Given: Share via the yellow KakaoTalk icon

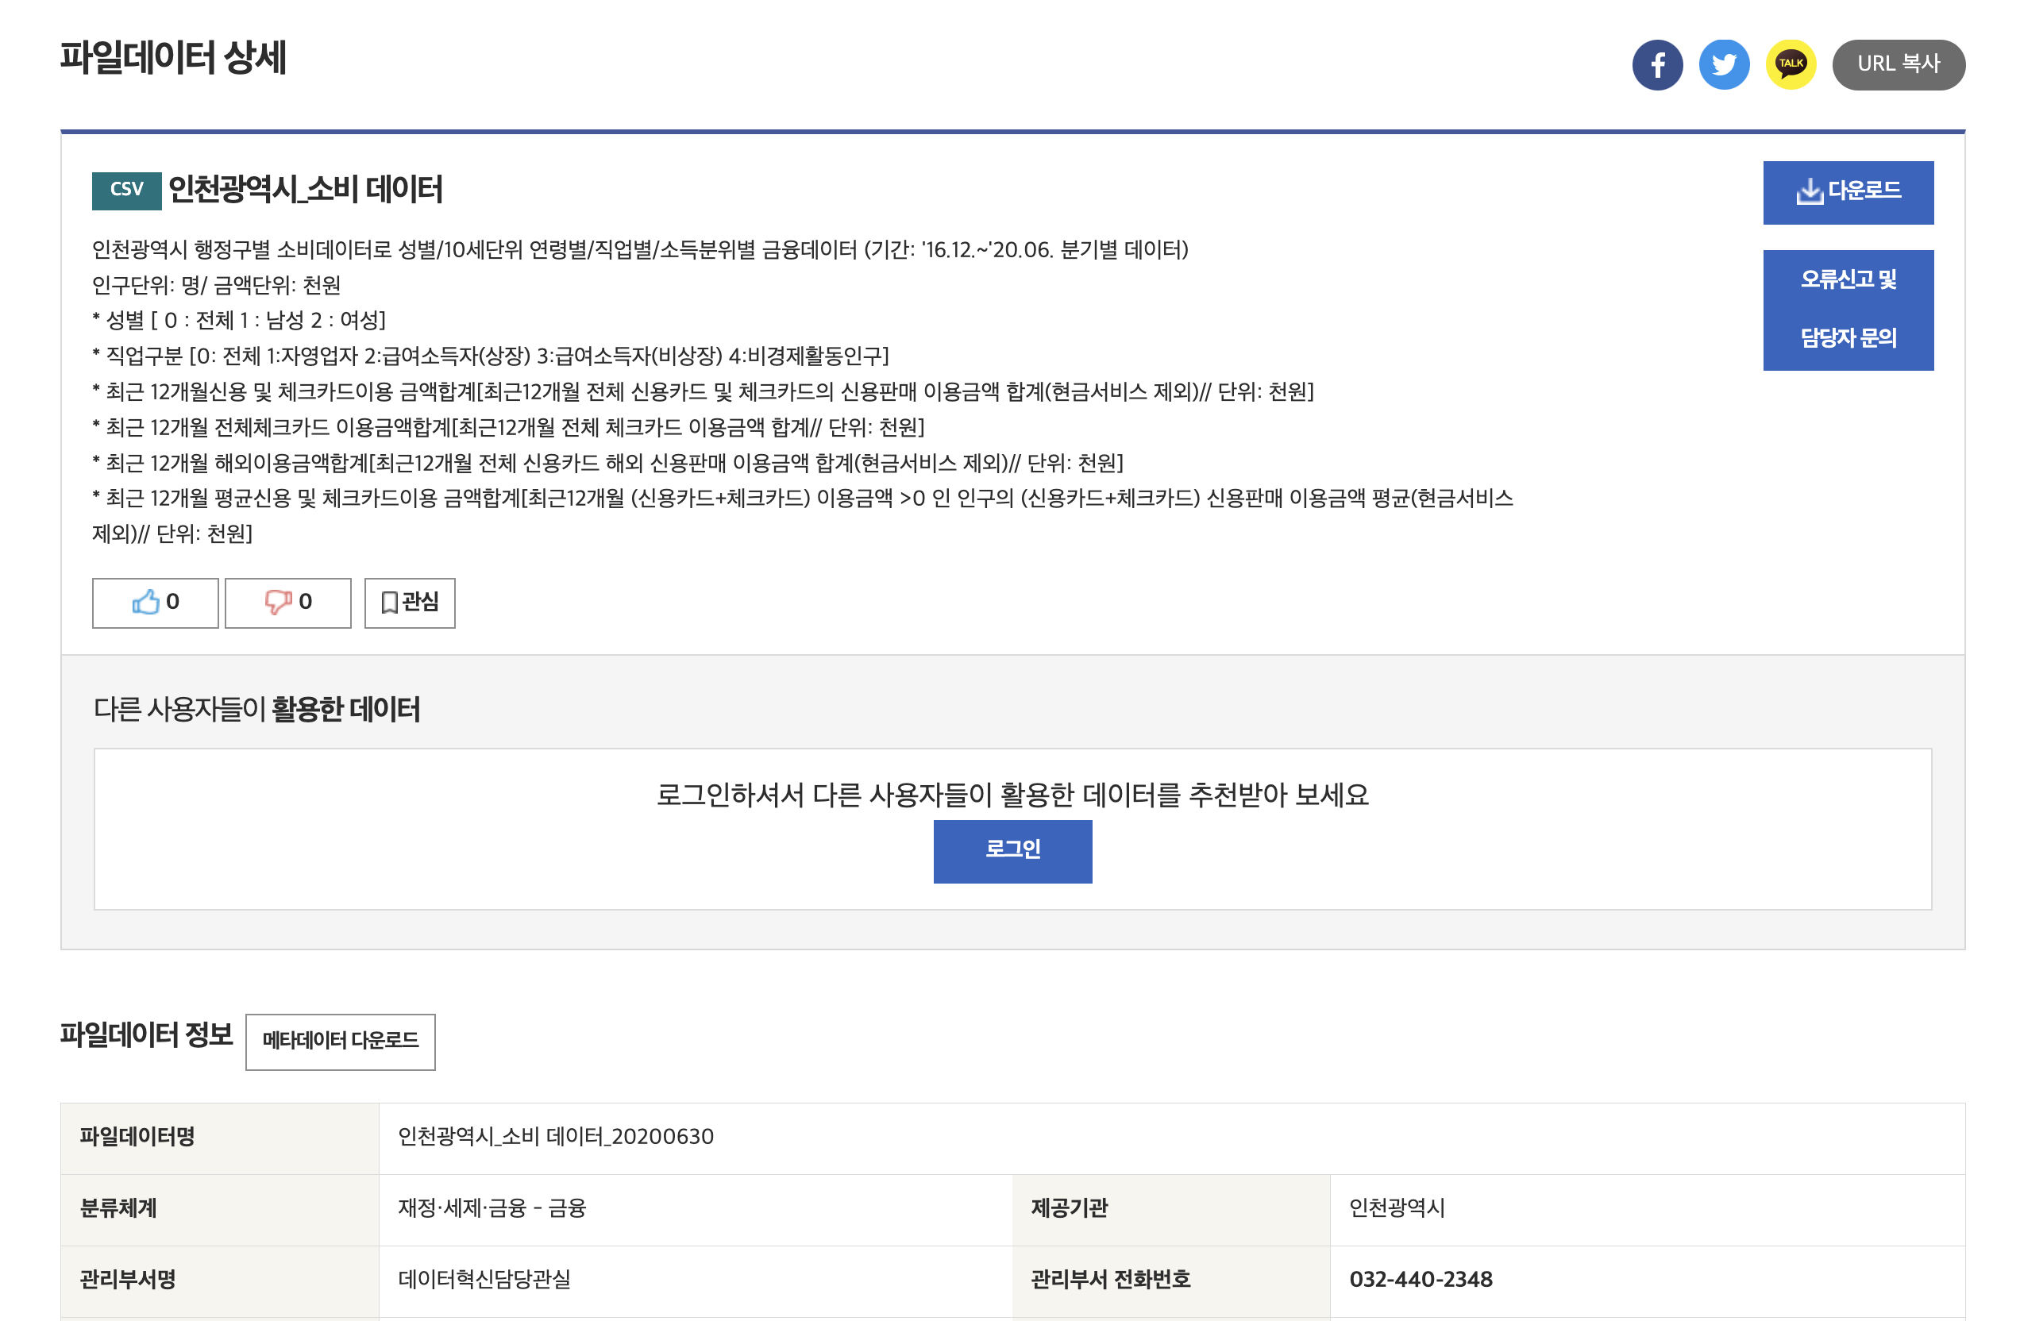Looking at the screenshot, I should click(x=1790, y=64).
